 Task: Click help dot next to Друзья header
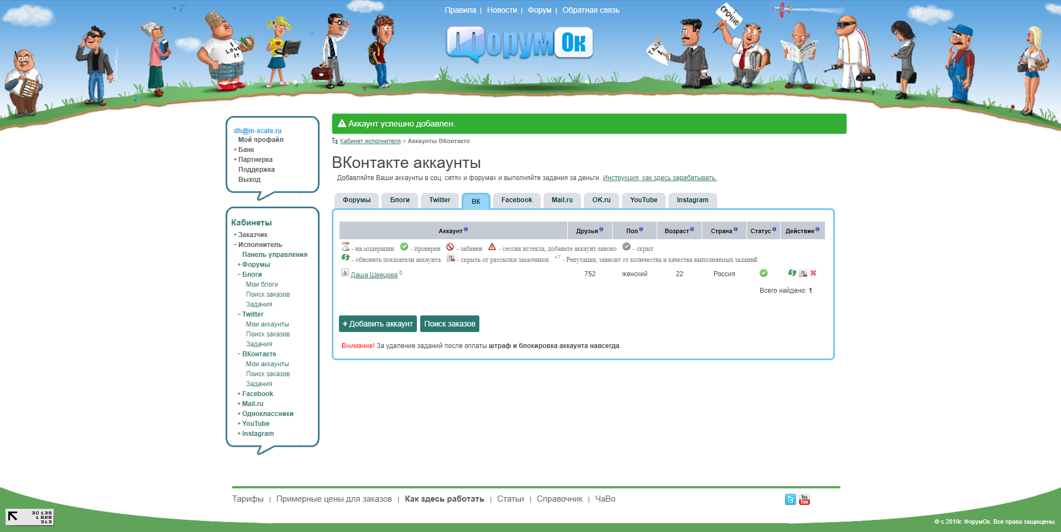click(x=602, y=229)
